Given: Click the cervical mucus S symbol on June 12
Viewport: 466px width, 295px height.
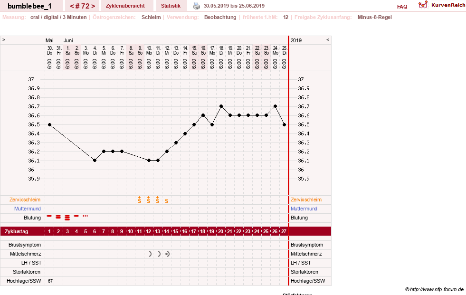Looking at the screenshot, I should (167, 201).
